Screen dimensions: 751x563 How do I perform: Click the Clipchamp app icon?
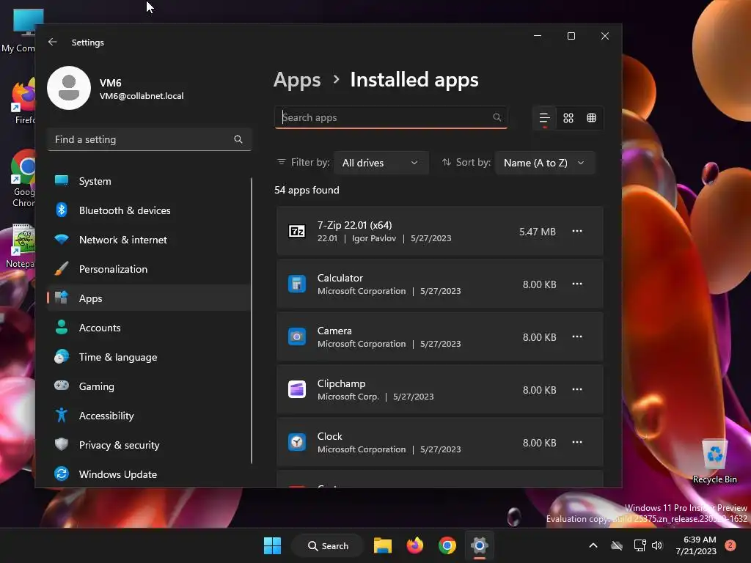coord(297,390)
